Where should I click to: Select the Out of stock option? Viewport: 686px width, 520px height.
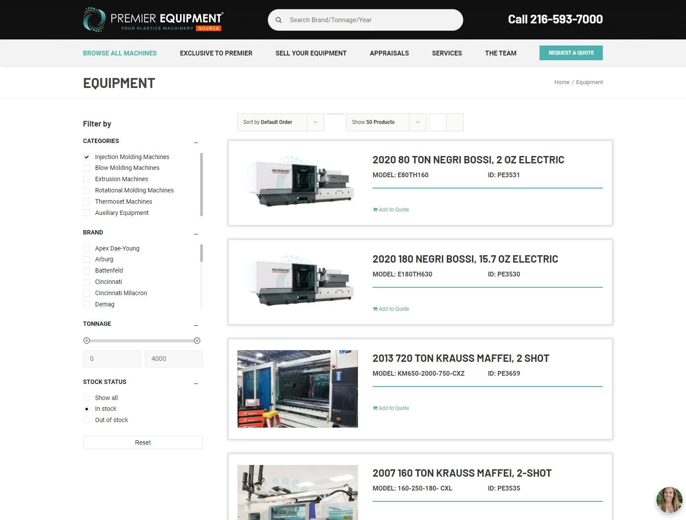[87, 420]
